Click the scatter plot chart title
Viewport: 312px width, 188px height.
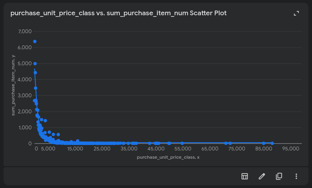point(118,13)
